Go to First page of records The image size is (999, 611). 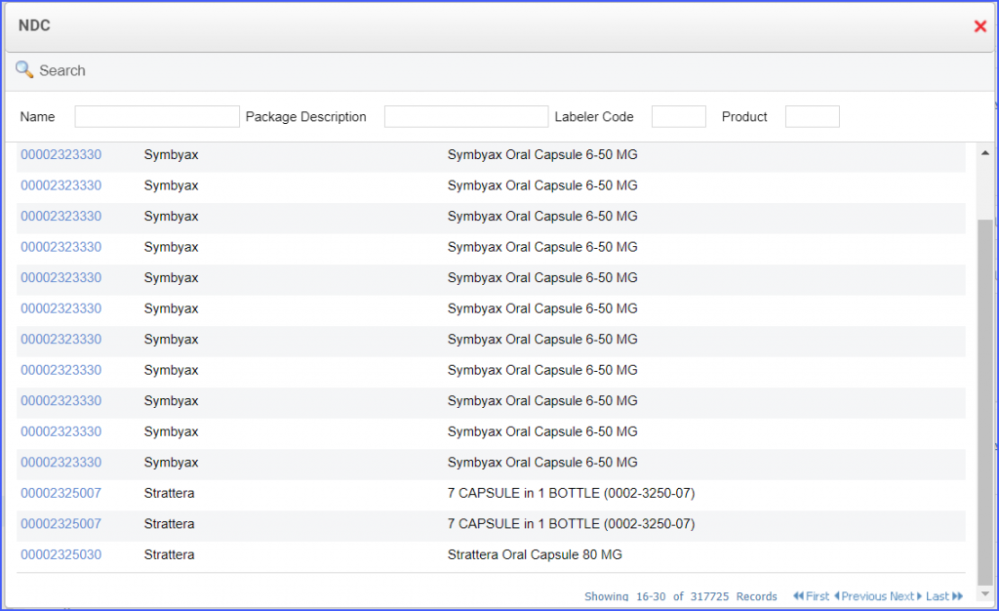tap(811, 596)
